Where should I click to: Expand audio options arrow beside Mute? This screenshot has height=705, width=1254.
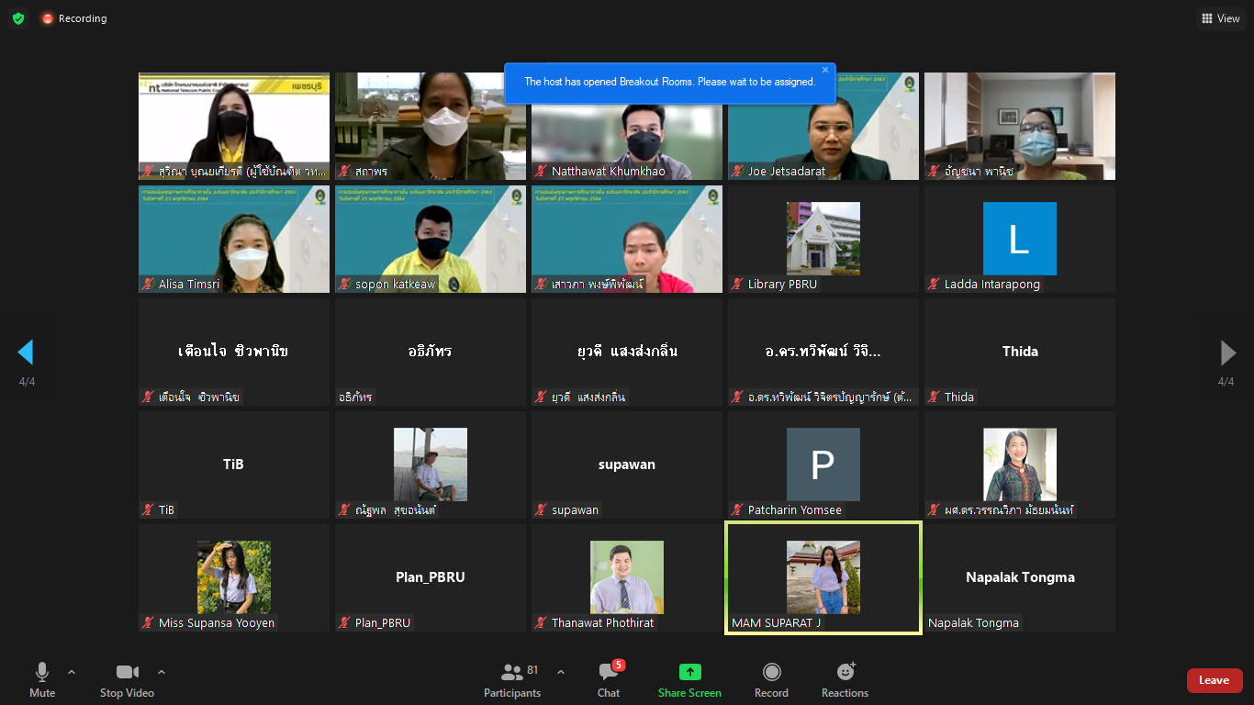[72, 672]
